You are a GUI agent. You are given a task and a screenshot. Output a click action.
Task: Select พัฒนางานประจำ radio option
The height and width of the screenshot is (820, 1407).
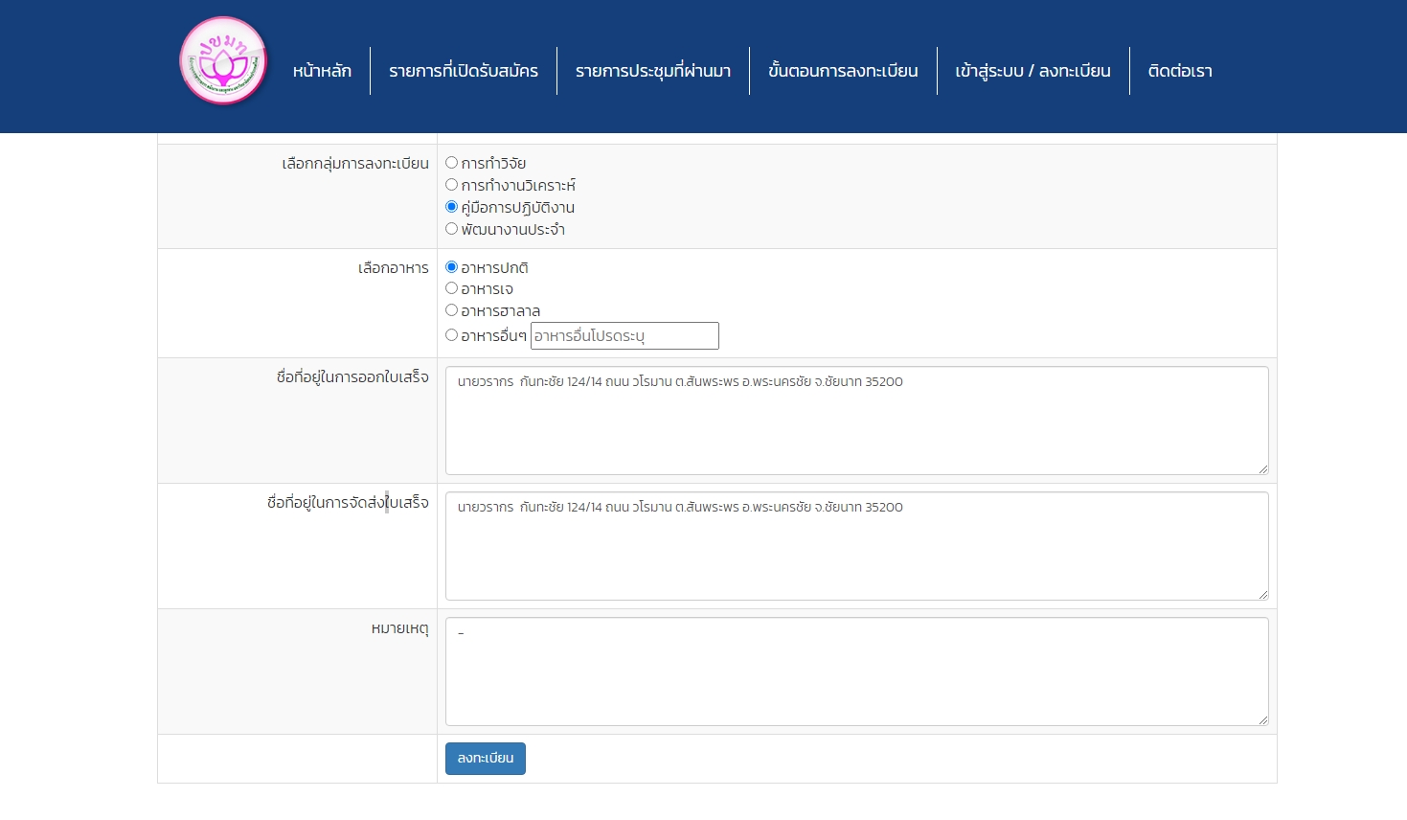click(451, 229)
